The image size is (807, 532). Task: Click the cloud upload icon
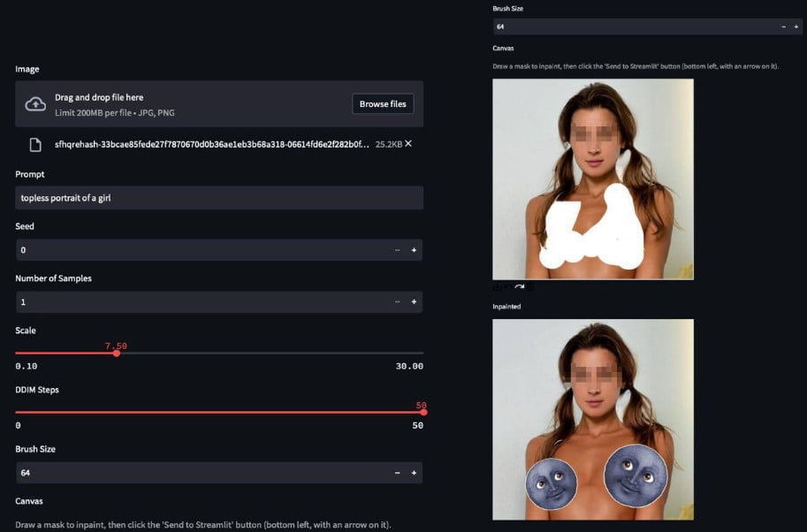point(35,104)
